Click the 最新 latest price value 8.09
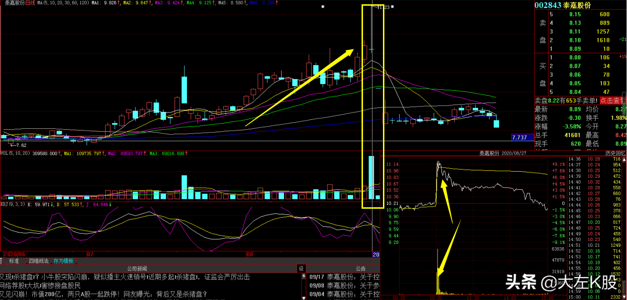Screen dimensions: 627x300 coord(575,109)
